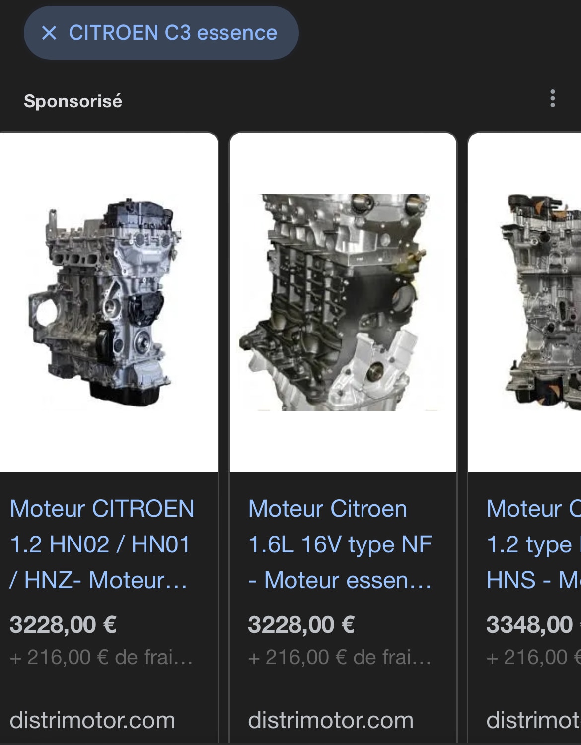This screenshot has width=581, height=745.
Task: Tap the Sponsorisé label
Action: [x=73, y=101]
